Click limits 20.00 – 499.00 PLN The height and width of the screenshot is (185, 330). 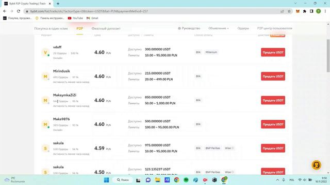[159, 79]
